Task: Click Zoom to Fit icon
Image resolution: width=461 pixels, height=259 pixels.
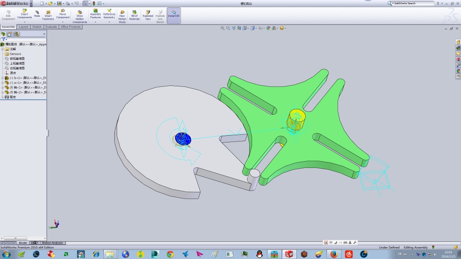Action: pyautogui.click(x=222, y=28)
